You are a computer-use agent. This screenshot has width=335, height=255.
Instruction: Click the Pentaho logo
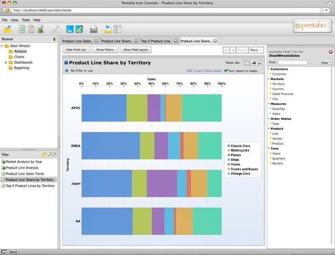point(312,25)
